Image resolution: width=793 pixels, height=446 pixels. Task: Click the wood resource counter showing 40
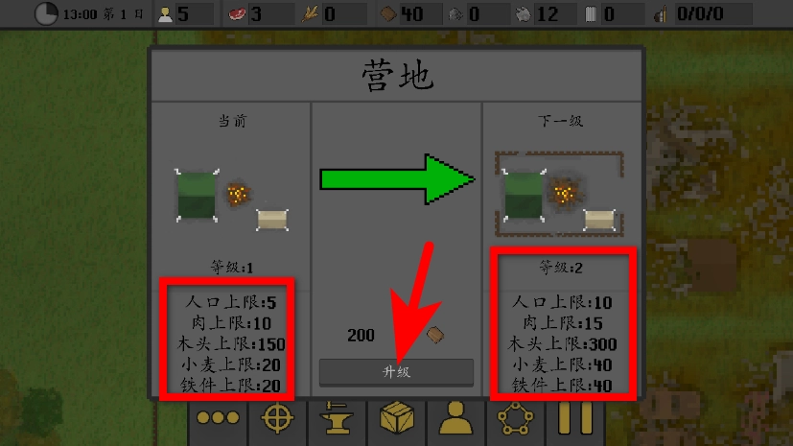pyautogui.click(x=409, y=13)
